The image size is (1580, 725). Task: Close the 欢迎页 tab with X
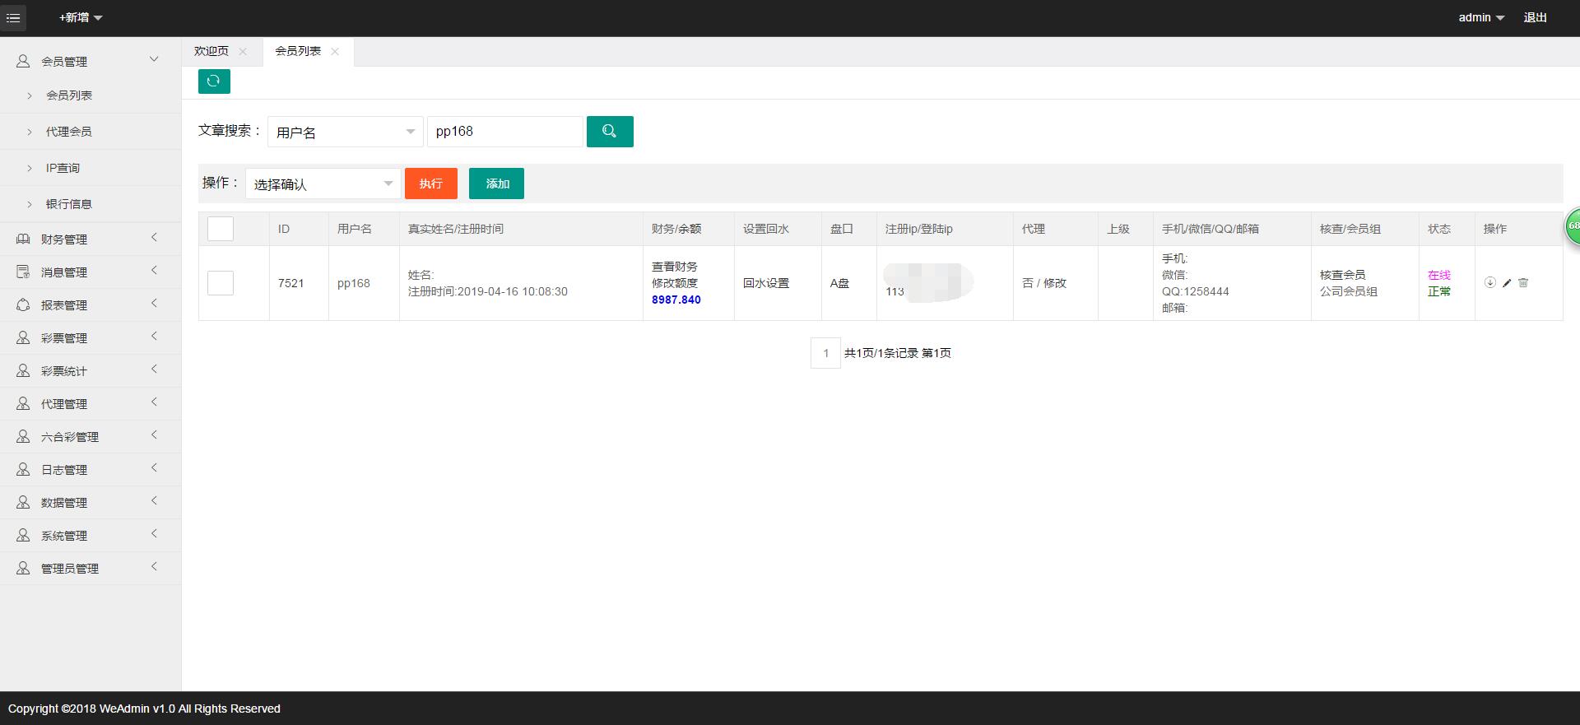(x=243, y=51)
